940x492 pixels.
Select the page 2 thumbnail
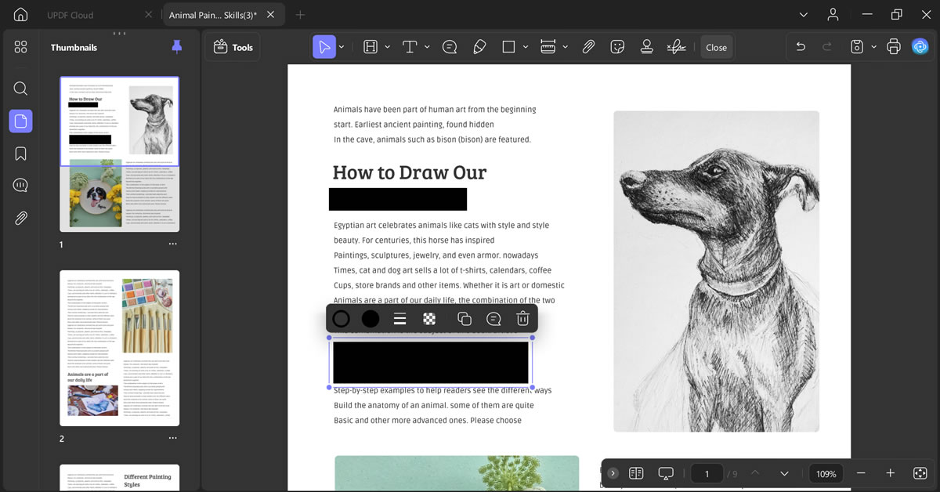point(120,348)
